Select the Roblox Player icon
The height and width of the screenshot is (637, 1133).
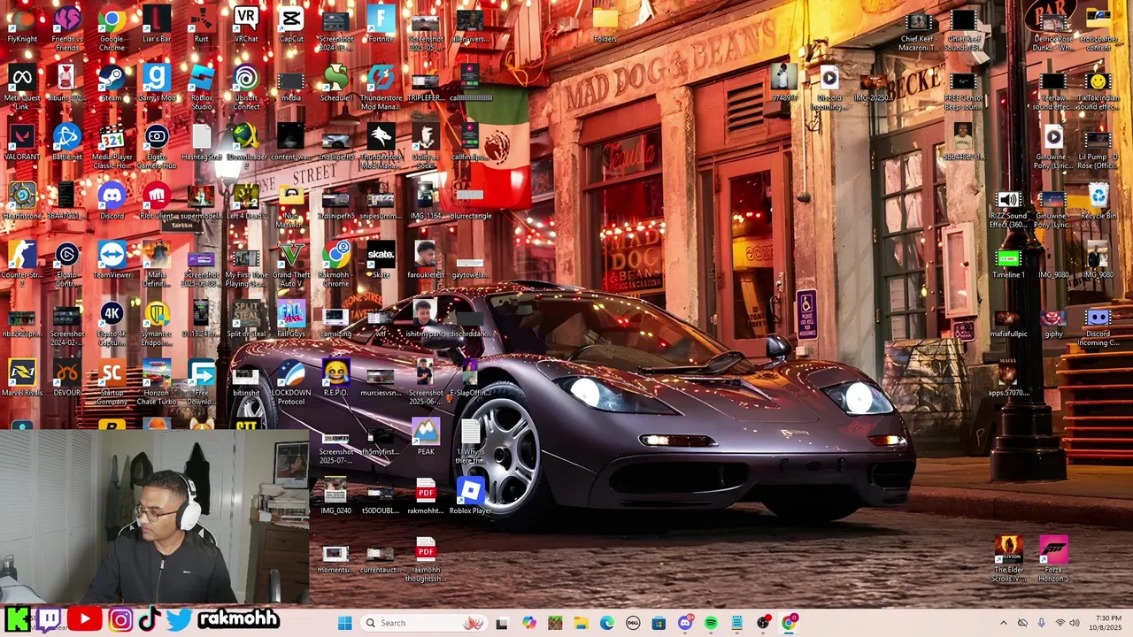coord(470,497)
